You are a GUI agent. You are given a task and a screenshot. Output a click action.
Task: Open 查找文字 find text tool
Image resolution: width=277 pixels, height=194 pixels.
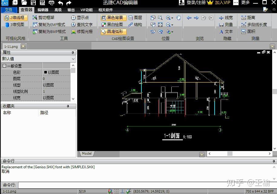[x=82, y=25]
